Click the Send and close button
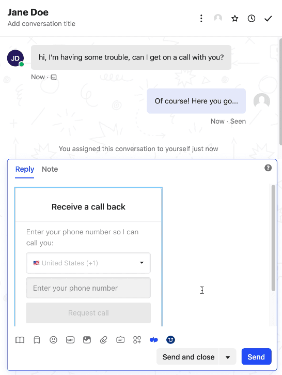The image size is (282, 375). [x=187, y=357]
